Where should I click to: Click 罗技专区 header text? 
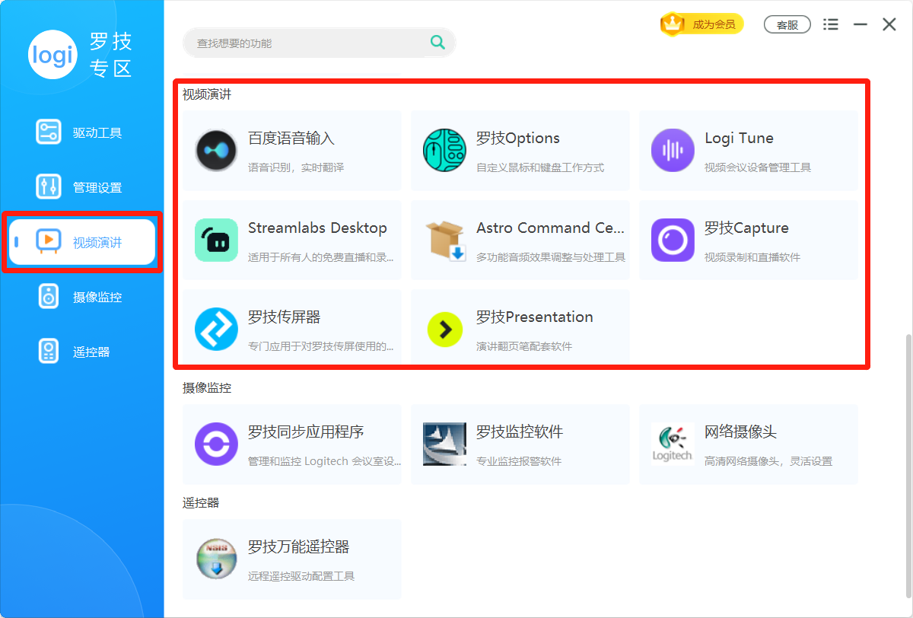[111, 55]
